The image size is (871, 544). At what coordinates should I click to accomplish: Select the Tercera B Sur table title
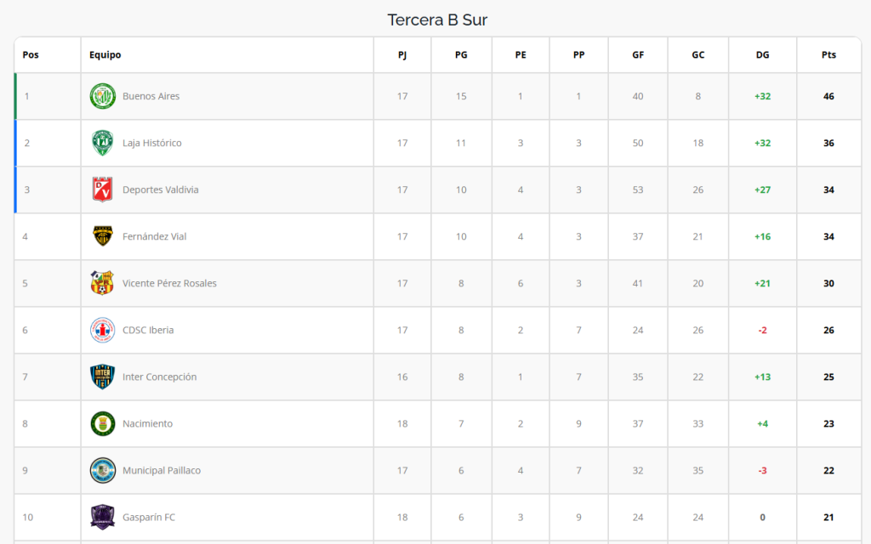pos(437,20)
